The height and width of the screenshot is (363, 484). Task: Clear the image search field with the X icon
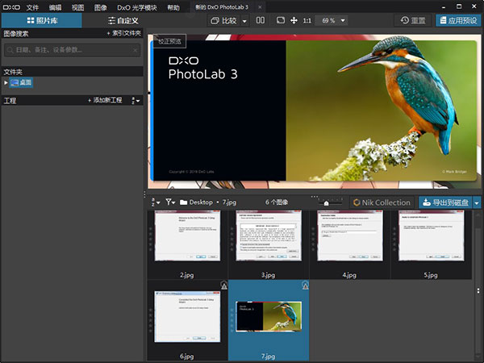136,50
